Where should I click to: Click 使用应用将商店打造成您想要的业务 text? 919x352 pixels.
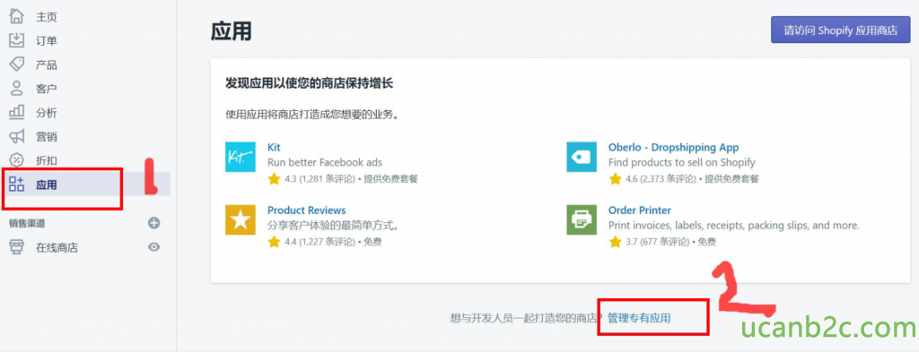pos(313,116)
